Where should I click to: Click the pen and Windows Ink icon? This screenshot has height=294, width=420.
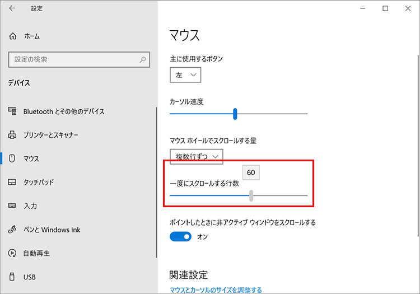13,230
